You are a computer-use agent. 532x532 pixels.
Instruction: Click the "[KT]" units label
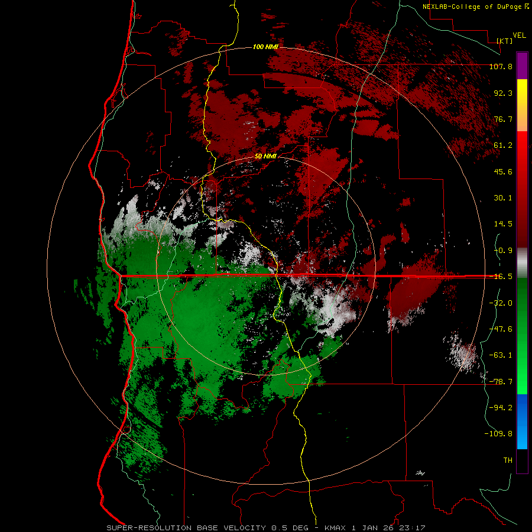(505, 41)
